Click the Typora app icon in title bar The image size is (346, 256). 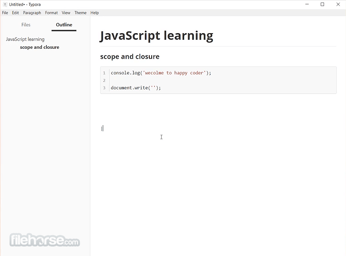point(5,4)
